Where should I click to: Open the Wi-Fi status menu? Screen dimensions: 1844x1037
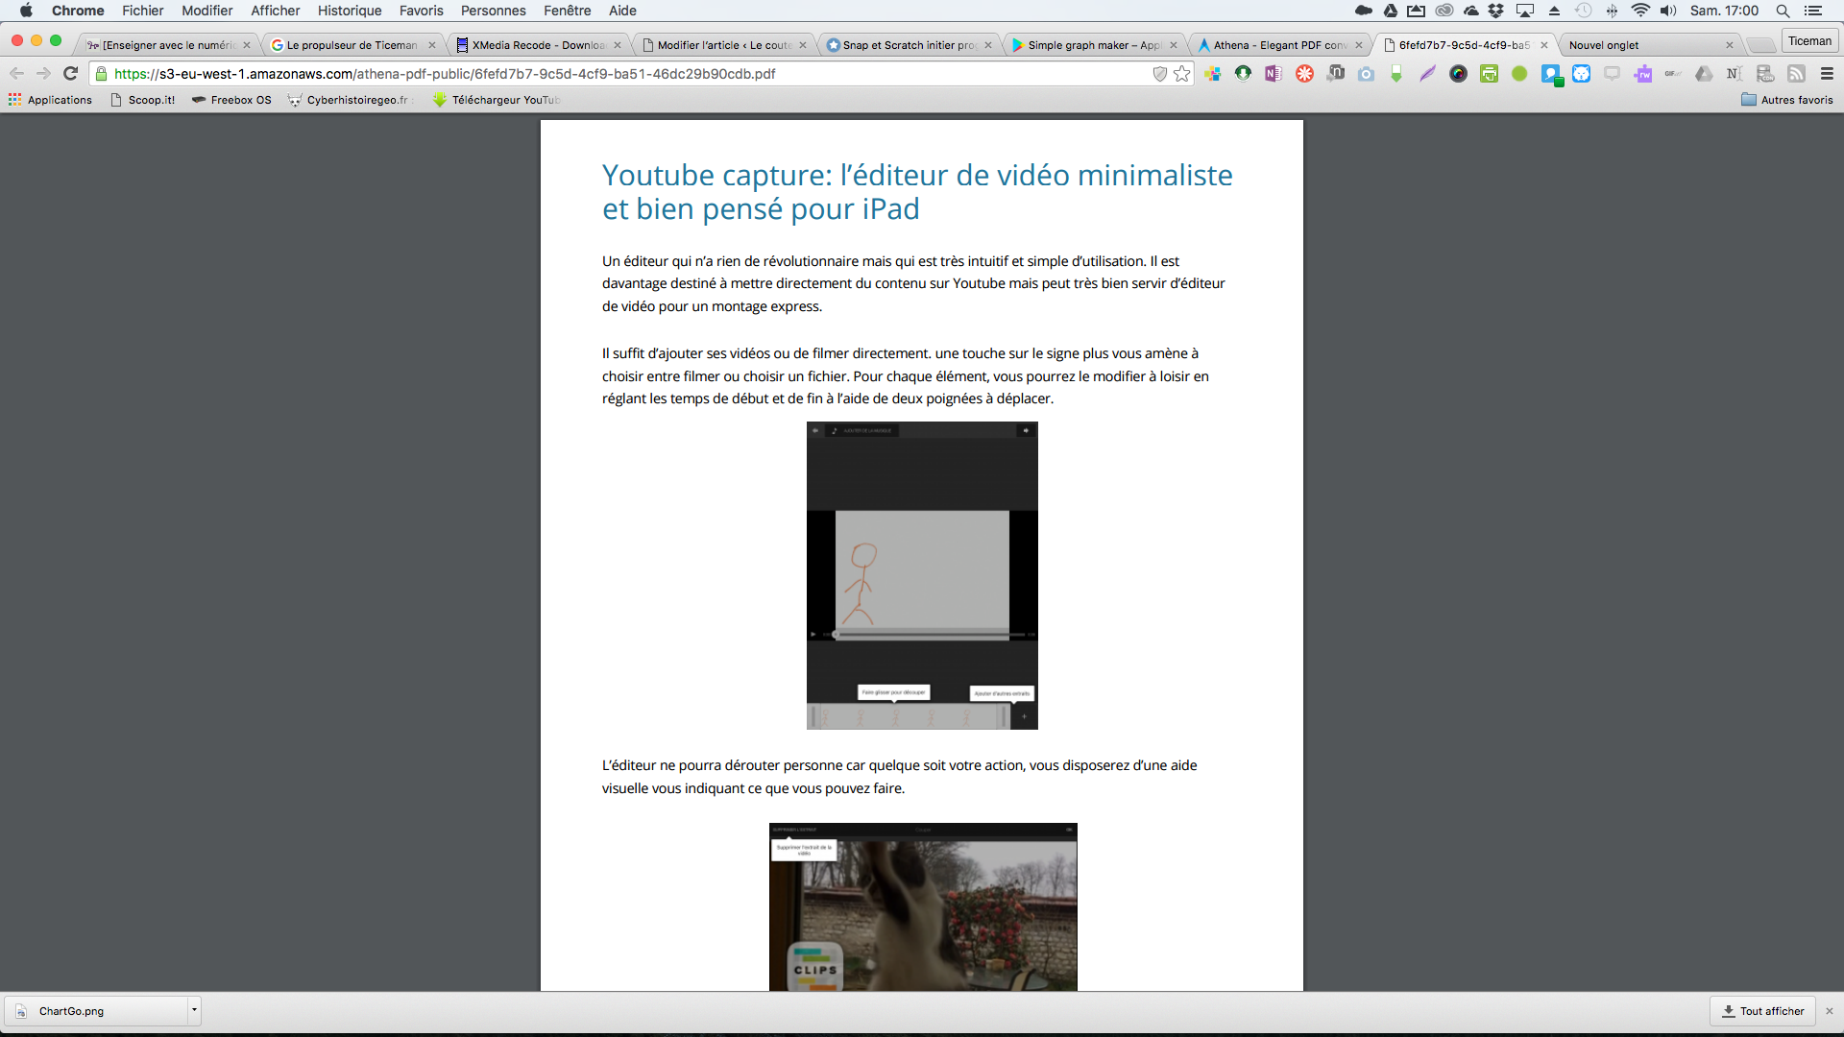(x=1640, y=11)
